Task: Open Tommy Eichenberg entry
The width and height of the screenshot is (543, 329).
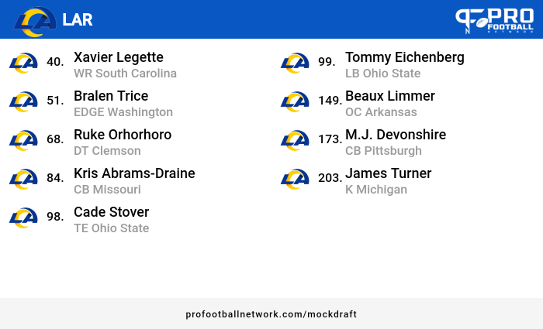Action: pyautogui.click(x=405, y=57)
